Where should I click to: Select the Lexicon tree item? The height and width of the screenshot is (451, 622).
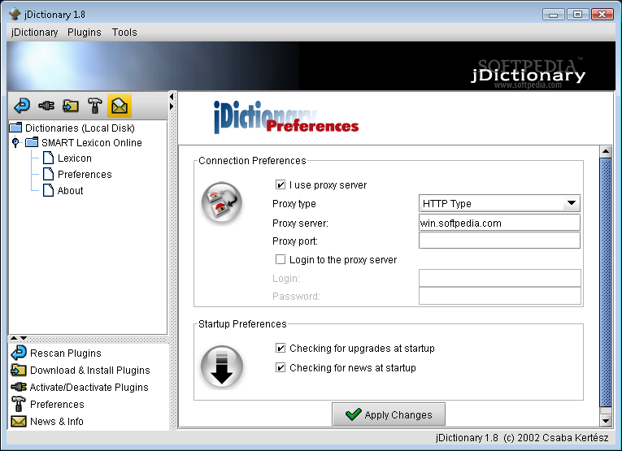point(75,158)
